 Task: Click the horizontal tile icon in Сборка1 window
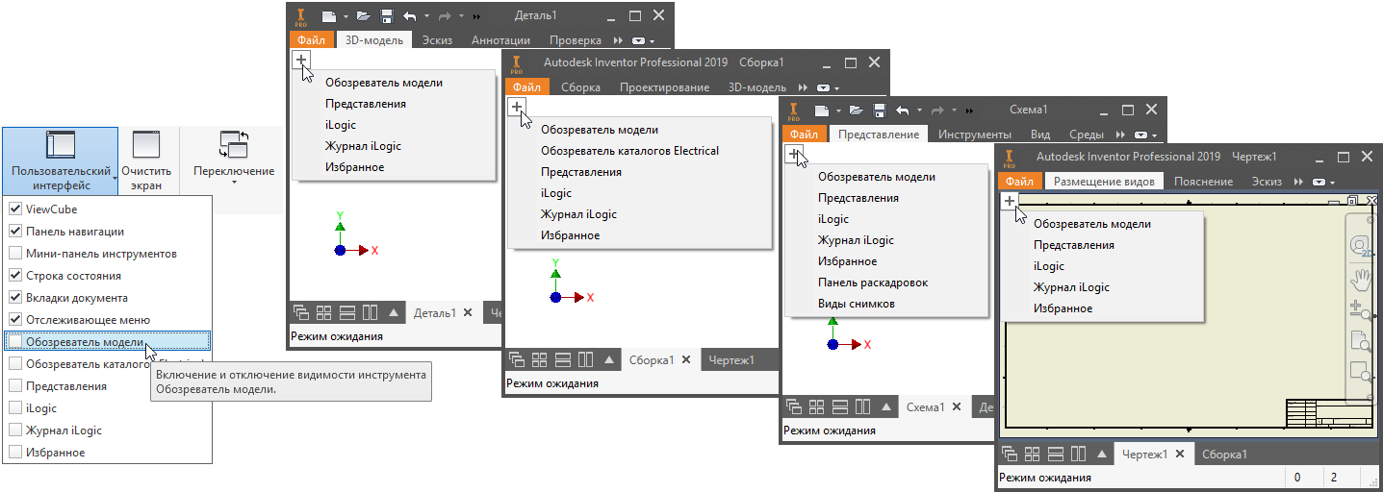tap(563, 359)
